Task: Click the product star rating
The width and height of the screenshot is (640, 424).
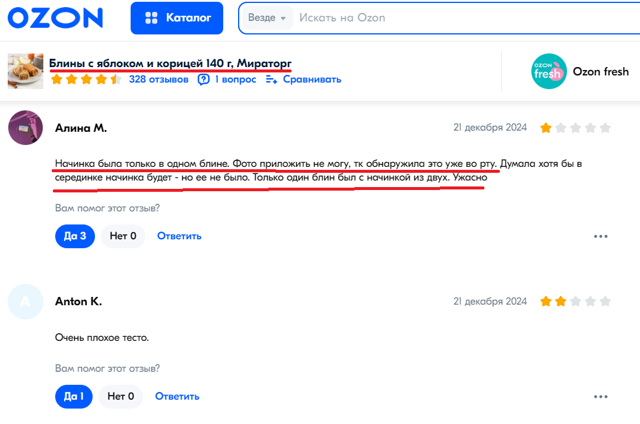Action: pyautogui.click(x=86, y=79)
